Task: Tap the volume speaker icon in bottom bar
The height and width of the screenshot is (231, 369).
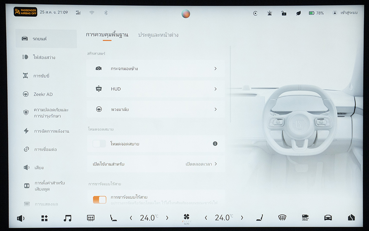Action: [x=21, y=218]
